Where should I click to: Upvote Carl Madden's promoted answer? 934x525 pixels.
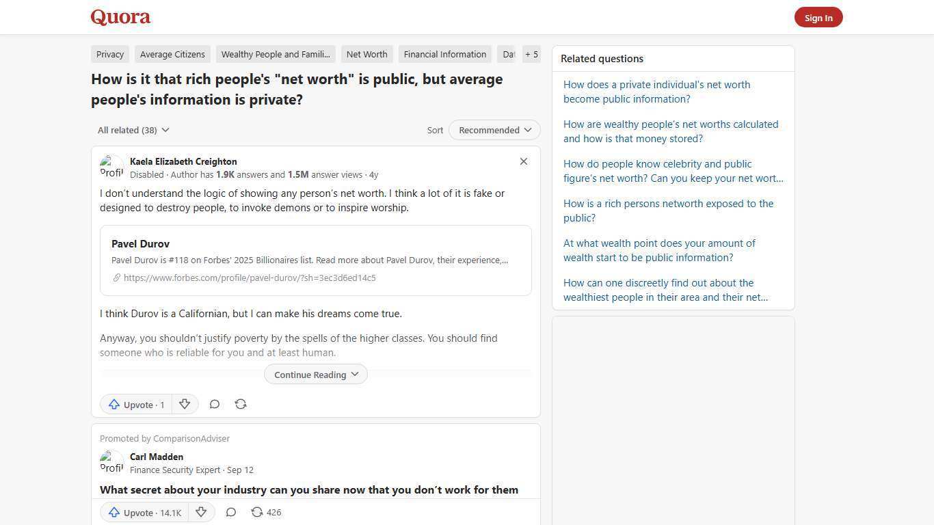(144, 512)
